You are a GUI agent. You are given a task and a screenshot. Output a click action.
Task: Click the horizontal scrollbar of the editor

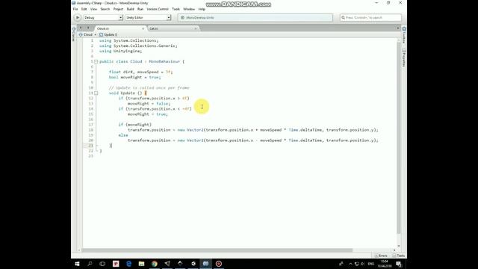click(217, 250)
